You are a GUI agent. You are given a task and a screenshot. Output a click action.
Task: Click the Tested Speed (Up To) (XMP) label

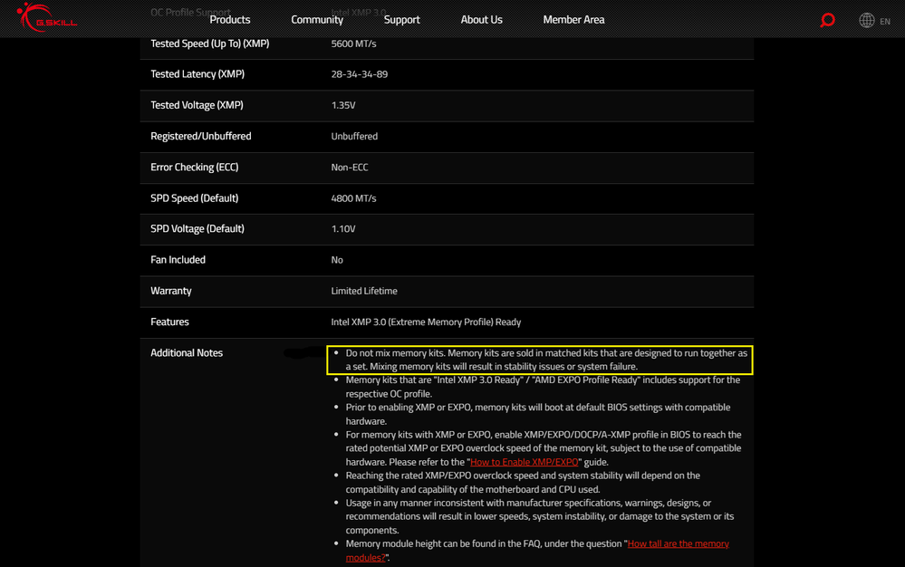click(209, 43)
